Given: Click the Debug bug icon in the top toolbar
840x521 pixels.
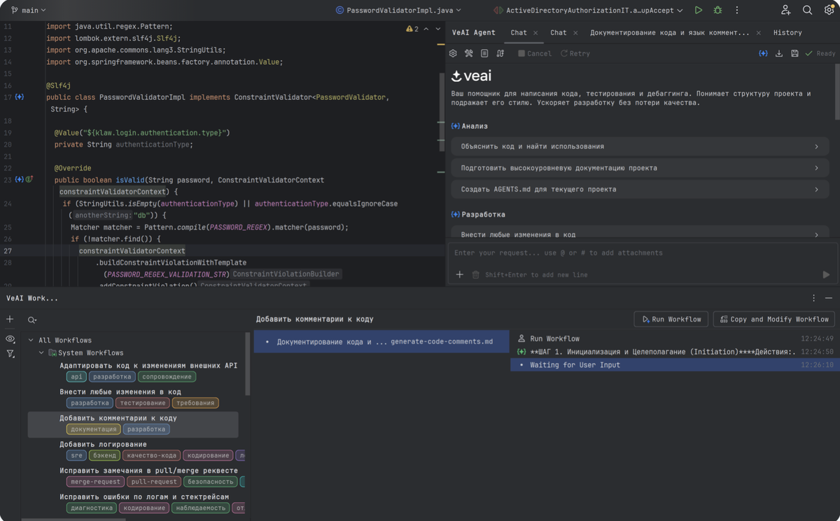Looking at the screenshot, I should pos(717,10).
